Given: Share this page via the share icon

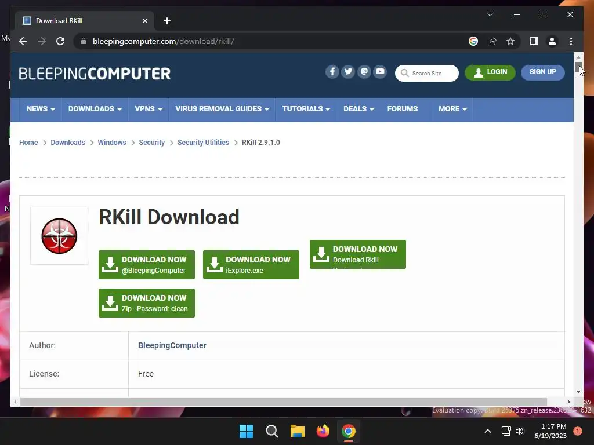Looking at the screenshot, I should (x=492, y=41).
